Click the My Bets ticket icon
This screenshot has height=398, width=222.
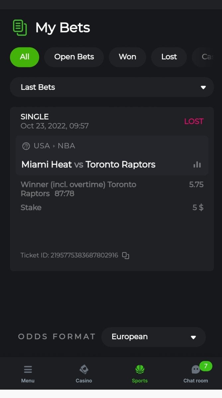point(20,28)
